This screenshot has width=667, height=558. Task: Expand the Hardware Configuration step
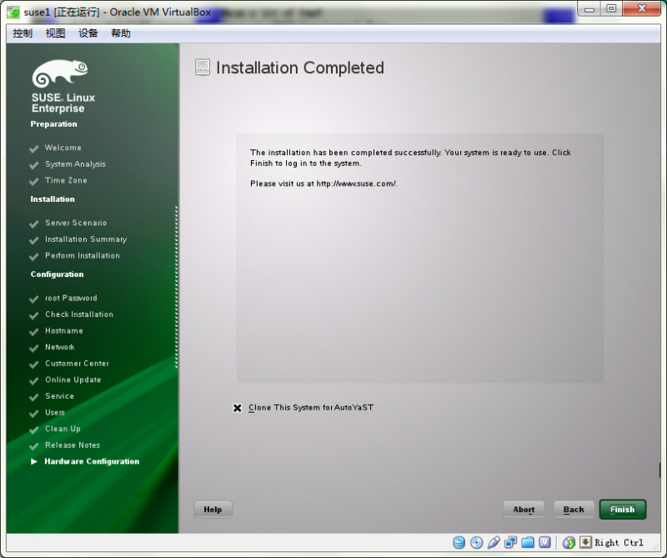point(92,461)
